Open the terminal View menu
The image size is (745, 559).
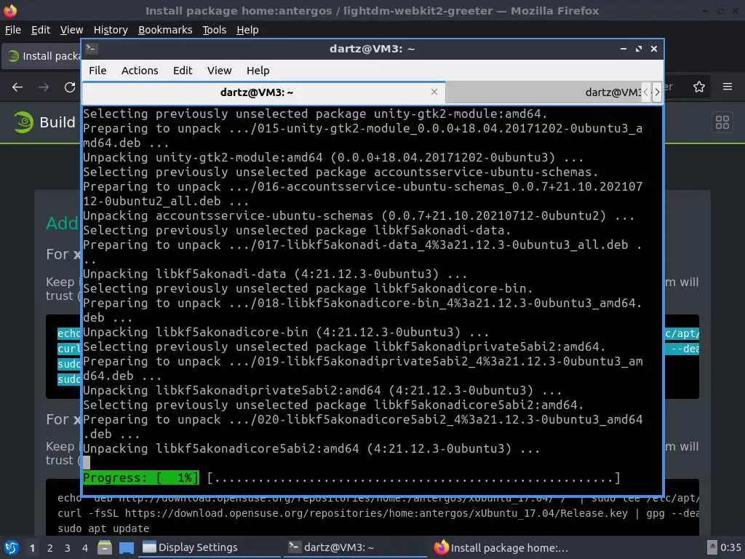219,71
